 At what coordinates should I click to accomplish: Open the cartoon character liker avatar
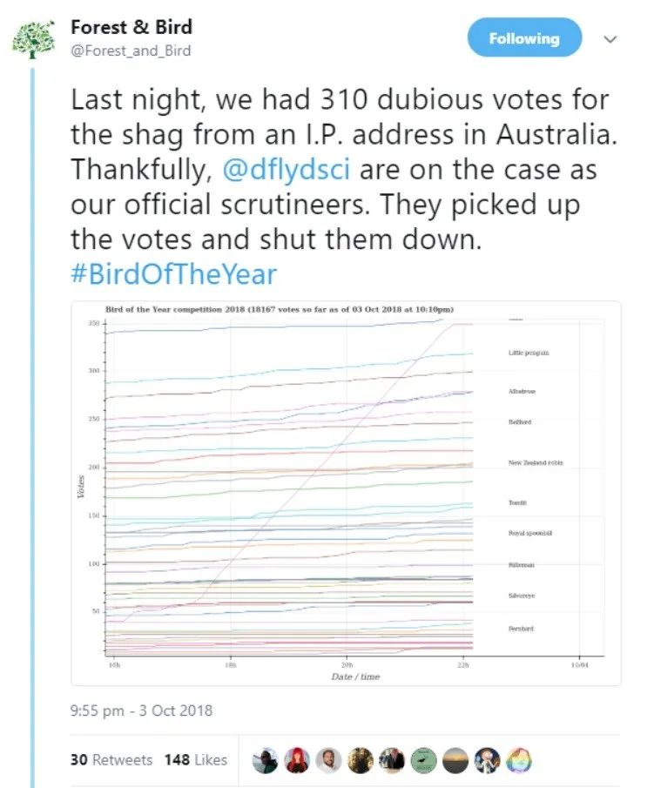point(487,760)
